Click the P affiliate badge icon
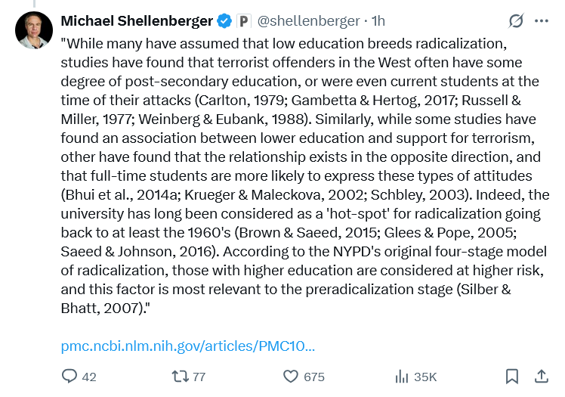The image size is (565, 397). click(x=243, y=21)
